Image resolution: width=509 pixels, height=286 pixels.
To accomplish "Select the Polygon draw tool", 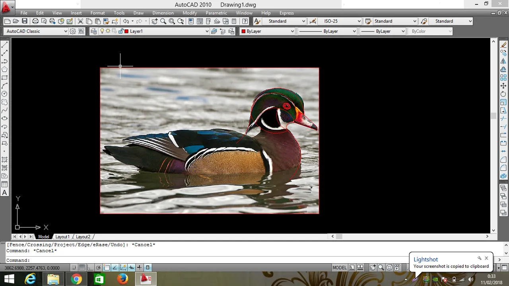I will (x=5, y=69).
